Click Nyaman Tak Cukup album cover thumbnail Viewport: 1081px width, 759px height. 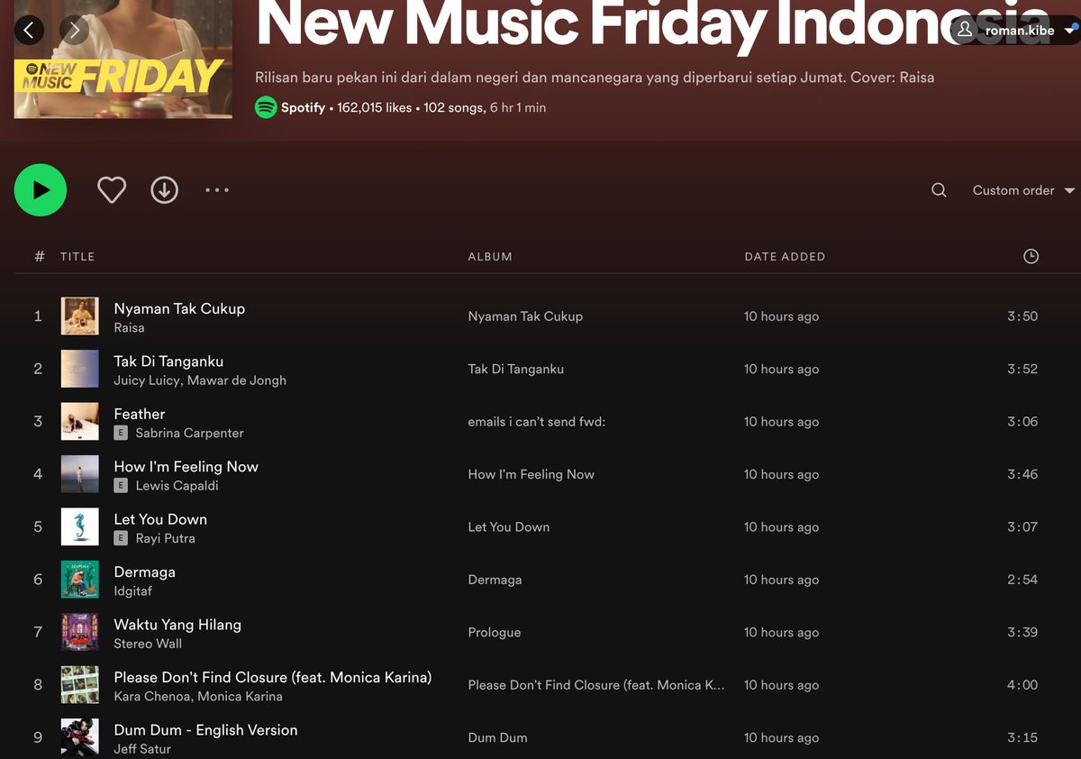coord(80,316)
